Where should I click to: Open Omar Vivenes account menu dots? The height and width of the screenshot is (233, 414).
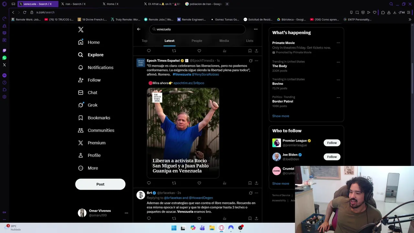click(126, 213)
